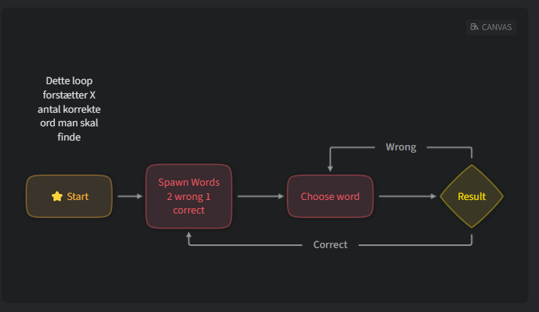Click the Correct edge line left of its label
Image resolution: width=539 pixels, height=312 pixels.
pyautogui.click(x=248, y=245)
